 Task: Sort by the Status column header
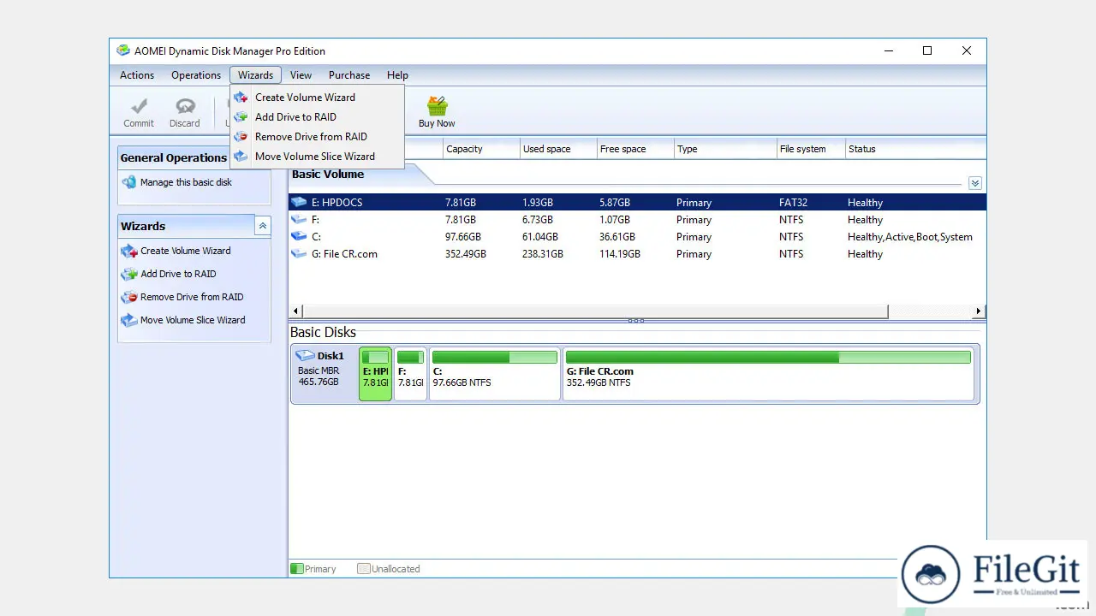pos(915,149)
